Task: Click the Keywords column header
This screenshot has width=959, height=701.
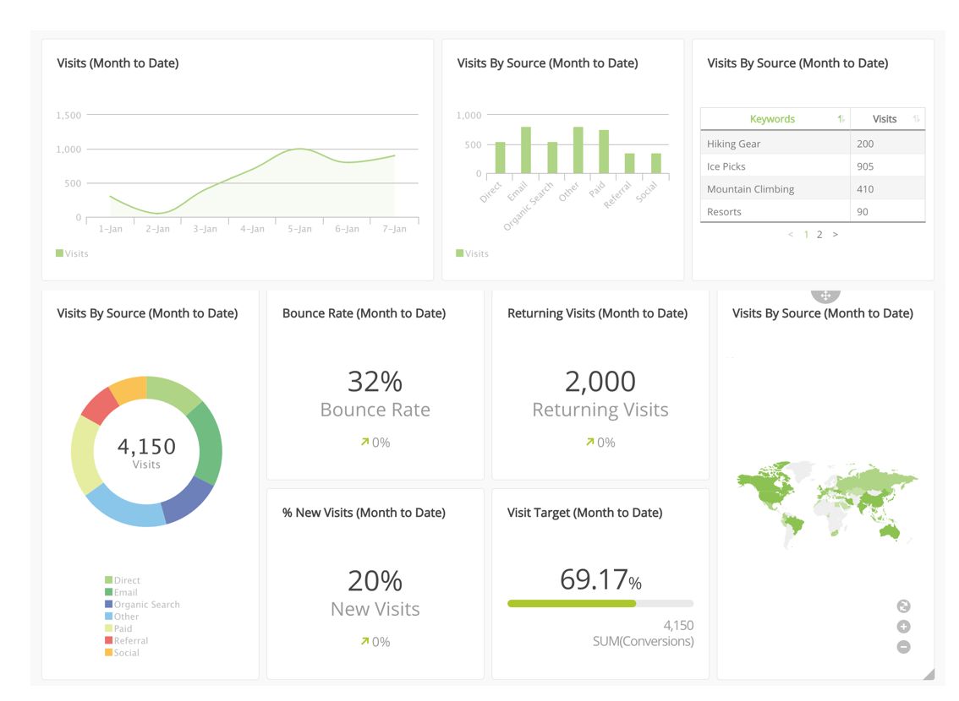Action: [772, 118]
